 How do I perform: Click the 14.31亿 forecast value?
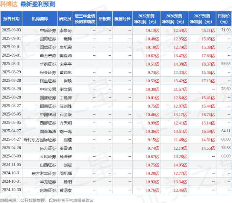(208, 140)
